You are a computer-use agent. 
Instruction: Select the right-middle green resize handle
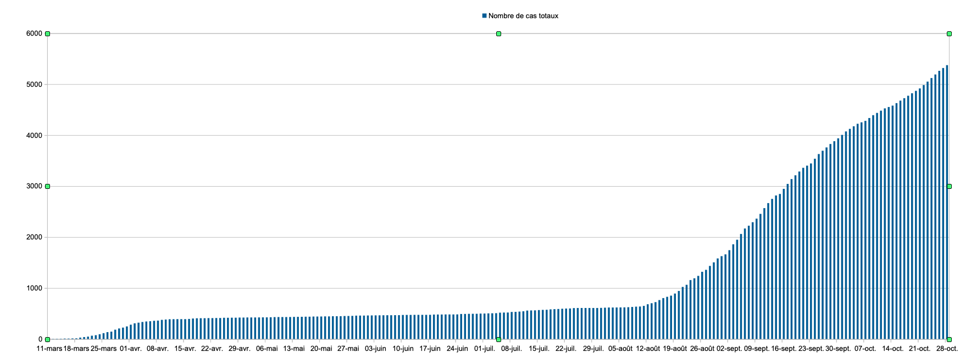tap(949, 187)
